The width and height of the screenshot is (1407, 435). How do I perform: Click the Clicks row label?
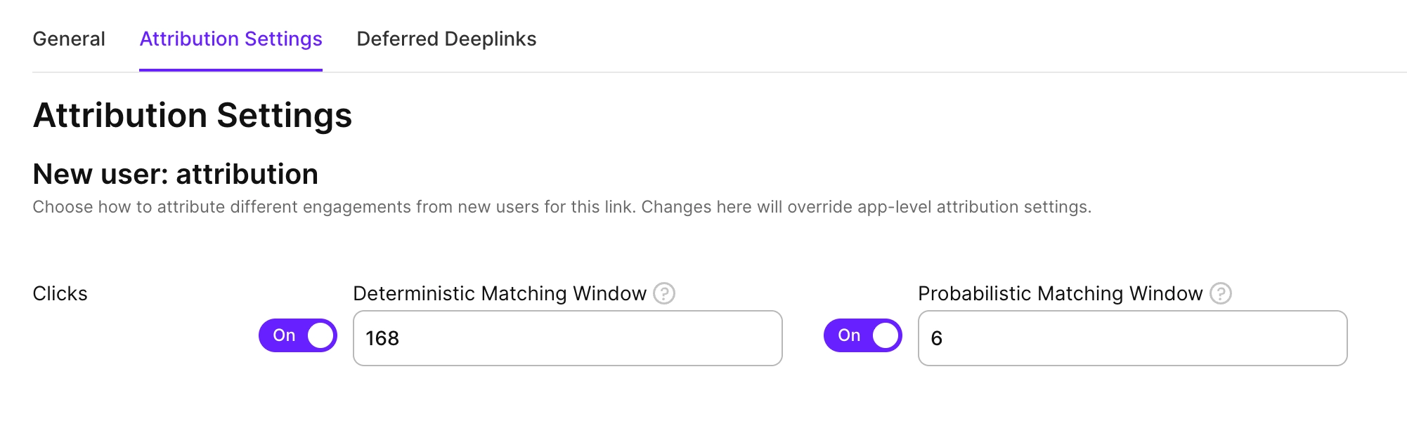(60, 293)
